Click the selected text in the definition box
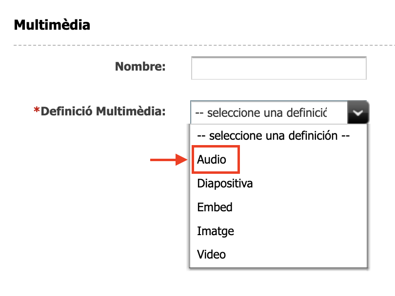The image size is (395, 296). pyautogui.click(x=260, y=112)
